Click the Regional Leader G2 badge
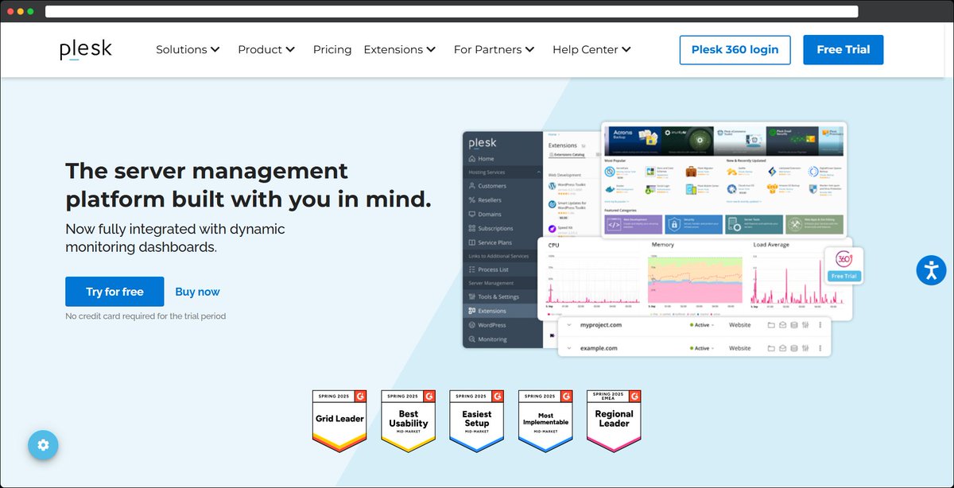The height and width of the screenshot is (488, 954). tap(614, 421)
